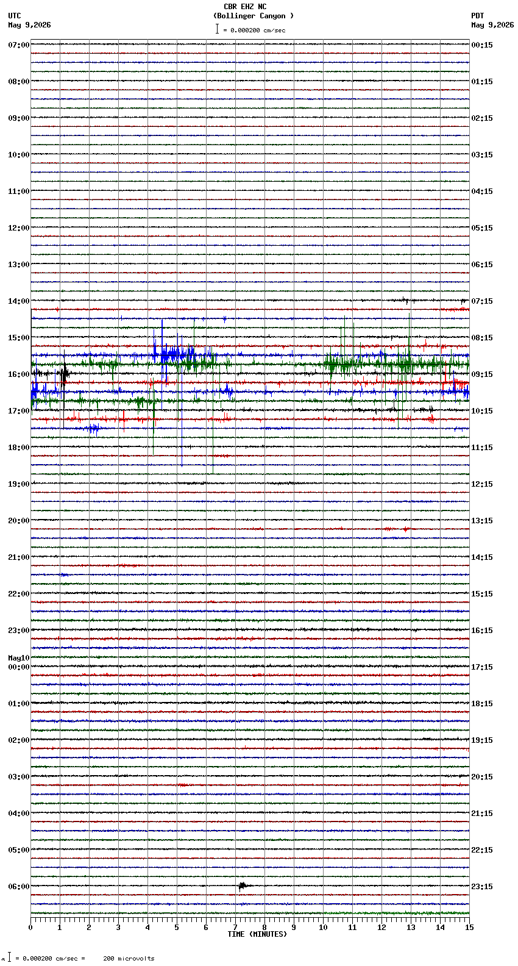Select the 04:00 UTC row label

tap(19, 814)
